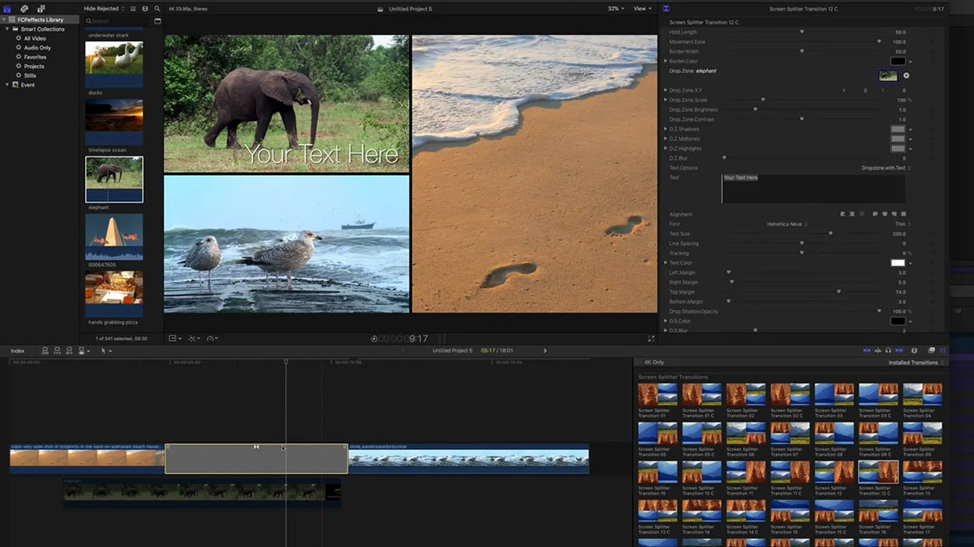
Task: Center-align text alignment icon
Action: click(x=852, y=214)
